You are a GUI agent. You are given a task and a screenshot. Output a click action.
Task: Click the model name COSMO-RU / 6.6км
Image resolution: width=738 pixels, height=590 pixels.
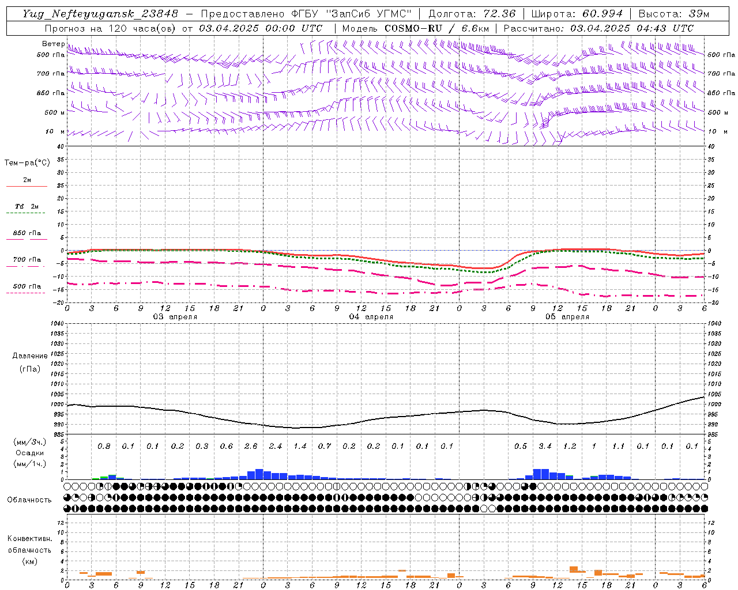(436, 28)
